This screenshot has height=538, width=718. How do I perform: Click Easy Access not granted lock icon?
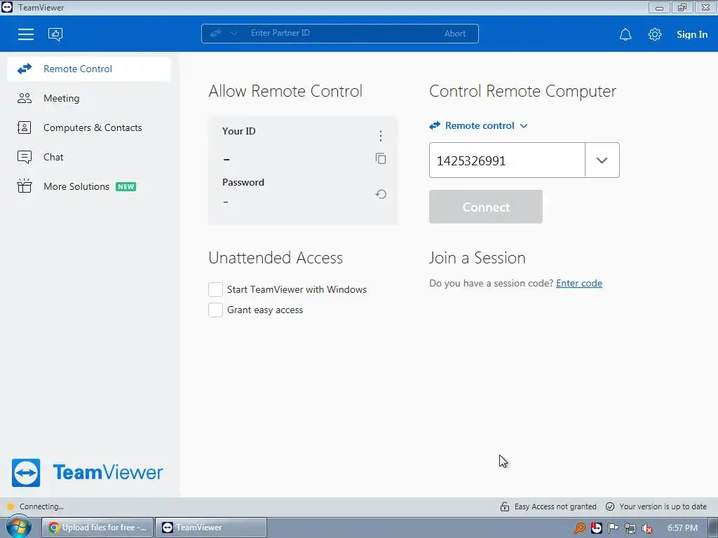pyautogui.click(x=505, y=506)
